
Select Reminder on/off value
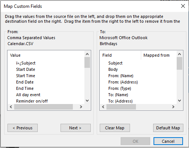pos(32,101)
